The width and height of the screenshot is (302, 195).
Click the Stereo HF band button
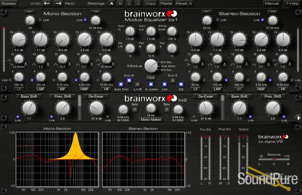pos(283,89)
